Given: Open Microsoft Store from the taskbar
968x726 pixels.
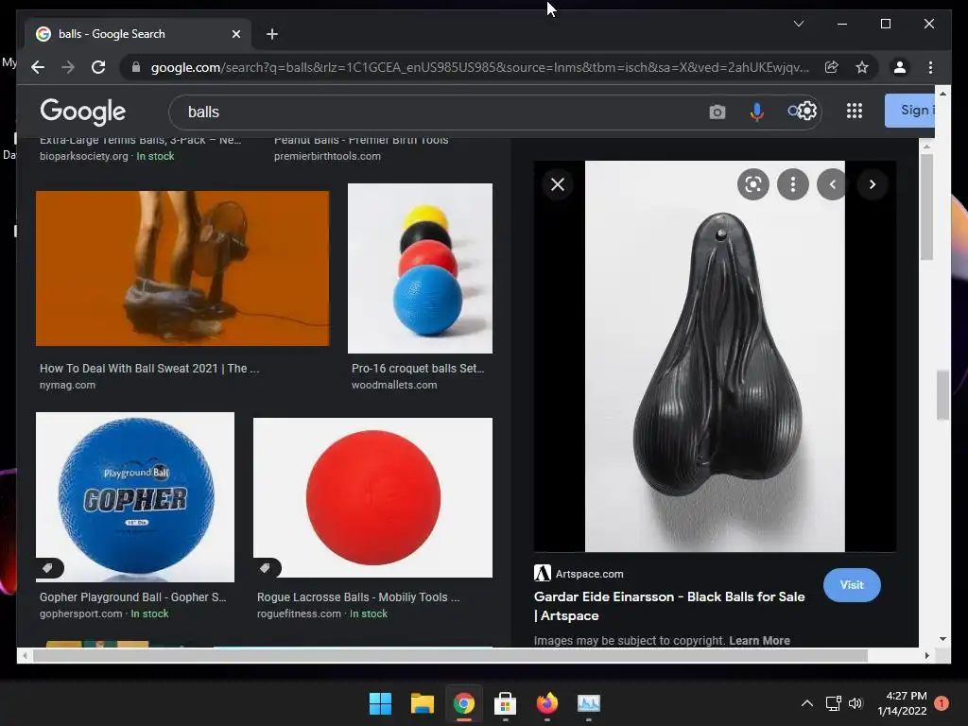Looking at the screenshot, I should [505, 703].
